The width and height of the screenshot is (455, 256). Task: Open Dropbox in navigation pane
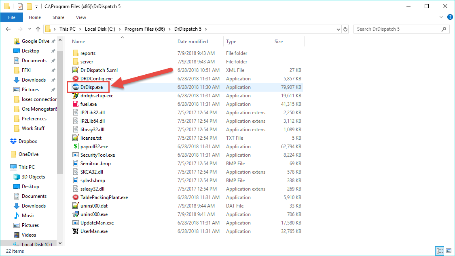24,141
